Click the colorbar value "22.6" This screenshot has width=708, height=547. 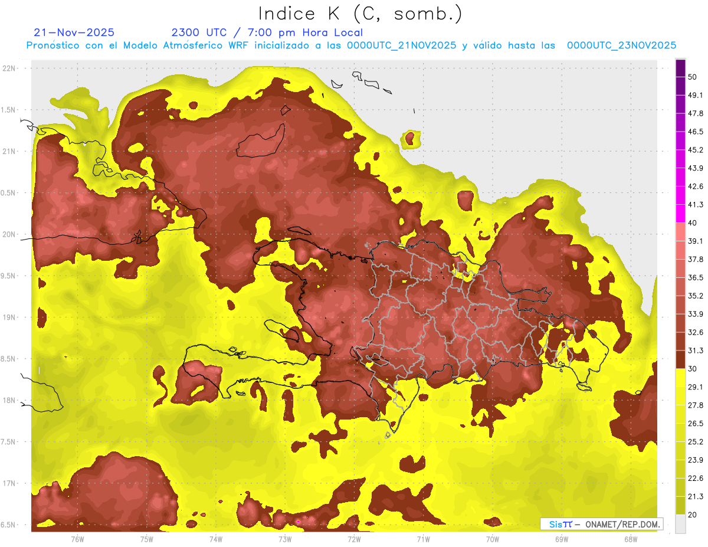pos(696,478)
